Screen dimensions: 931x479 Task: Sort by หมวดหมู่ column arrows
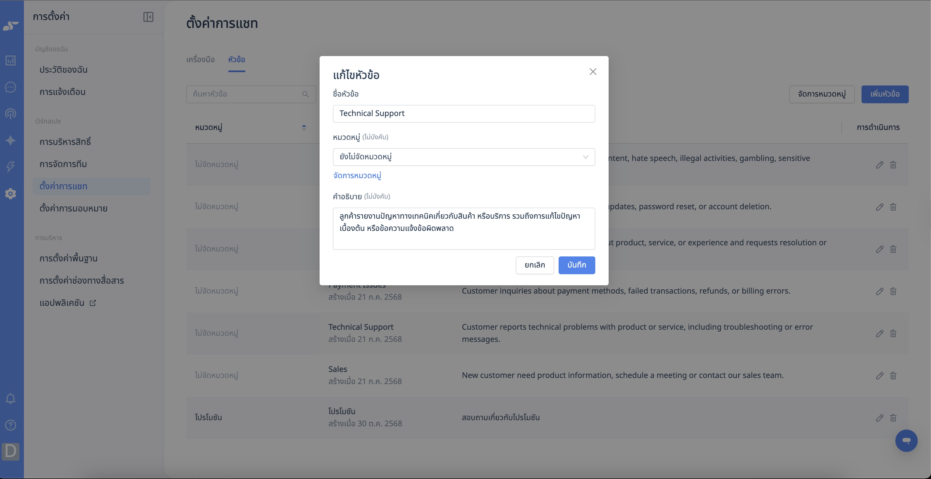point(303,127)
